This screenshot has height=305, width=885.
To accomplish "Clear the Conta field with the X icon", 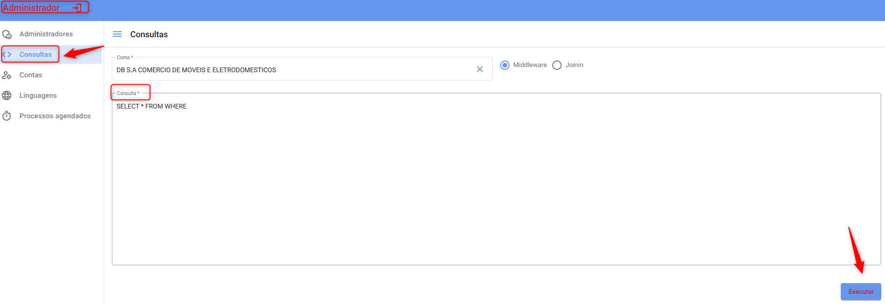I will pyautogui.click(x=480, y=69).
